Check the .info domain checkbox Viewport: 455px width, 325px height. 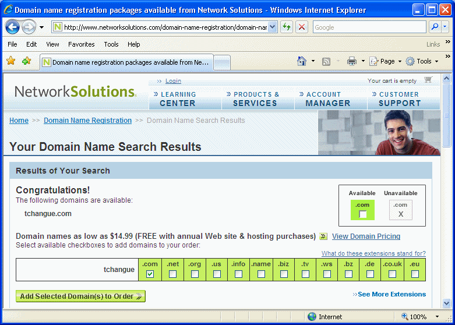click(238, 274)
